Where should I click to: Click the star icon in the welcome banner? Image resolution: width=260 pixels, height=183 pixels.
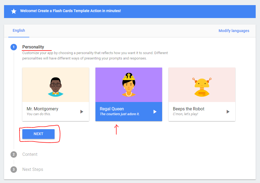(x=14, y=11)
